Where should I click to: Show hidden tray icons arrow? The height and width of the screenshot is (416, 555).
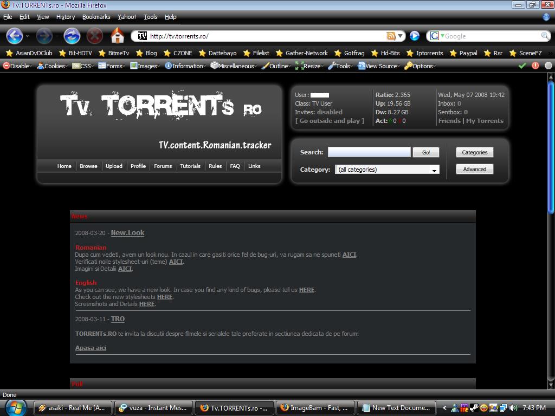[x=444, y=408]
